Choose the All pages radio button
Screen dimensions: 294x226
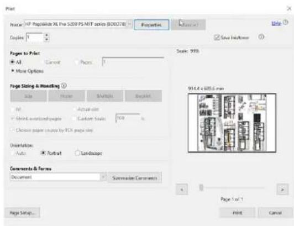12,62
